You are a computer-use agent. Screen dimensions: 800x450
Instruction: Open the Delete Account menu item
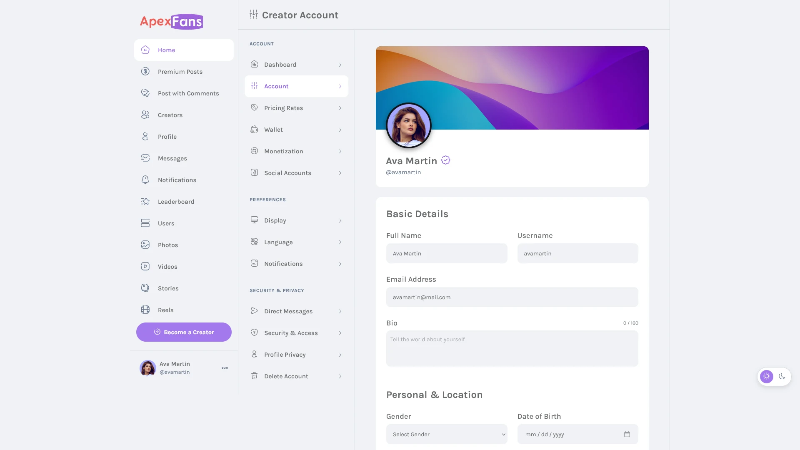coord(296,376)
